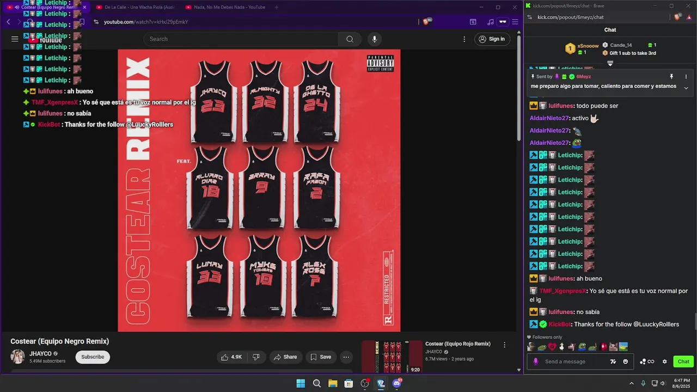Collapse the gift leaderboard with chevron
The height and width of the screenshot is (392, 697).
[610, 63]
